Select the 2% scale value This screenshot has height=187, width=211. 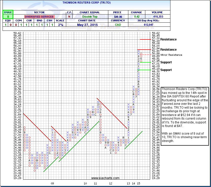[x=60, y=25]
